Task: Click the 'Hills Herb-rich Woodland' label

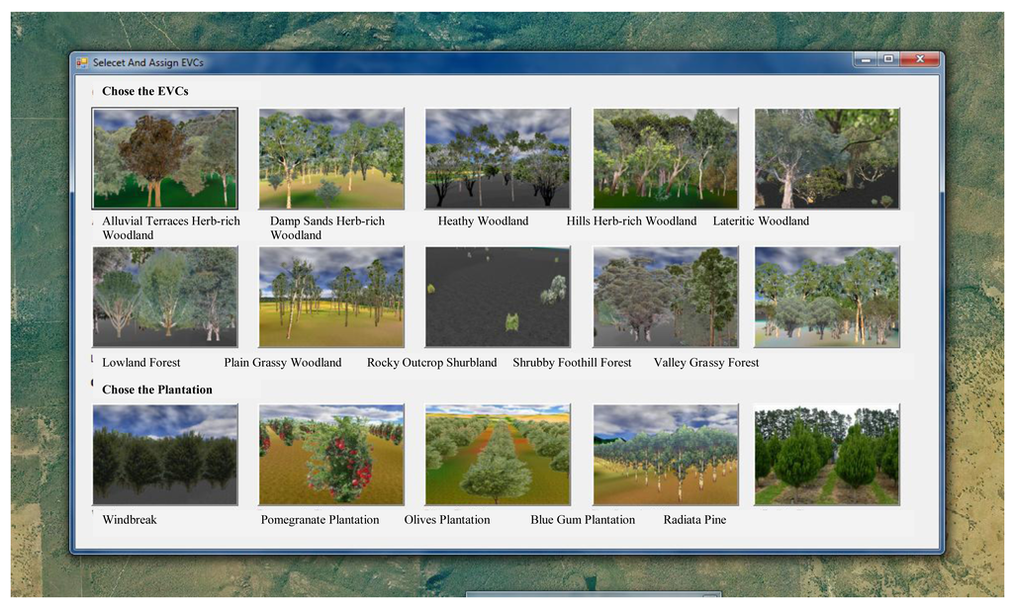Action: (632, 220)
